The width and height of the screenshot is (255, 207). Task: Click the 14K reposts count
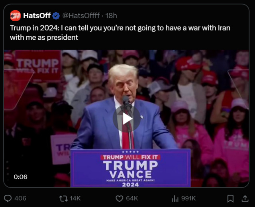click(75, 198)
